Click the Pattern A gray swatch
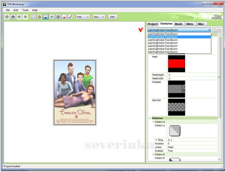Viewport: 226px width, 172px height. pyautogui.click(x=175, y=131)
